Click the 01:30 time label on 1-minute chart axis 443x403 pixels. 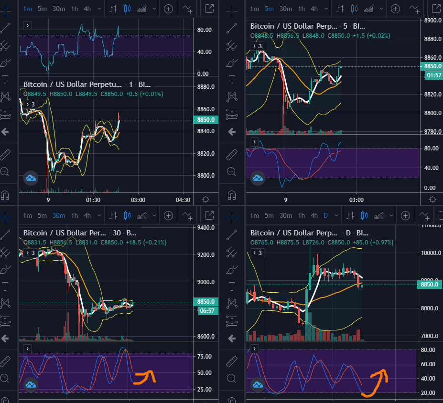tap(93, 200)
